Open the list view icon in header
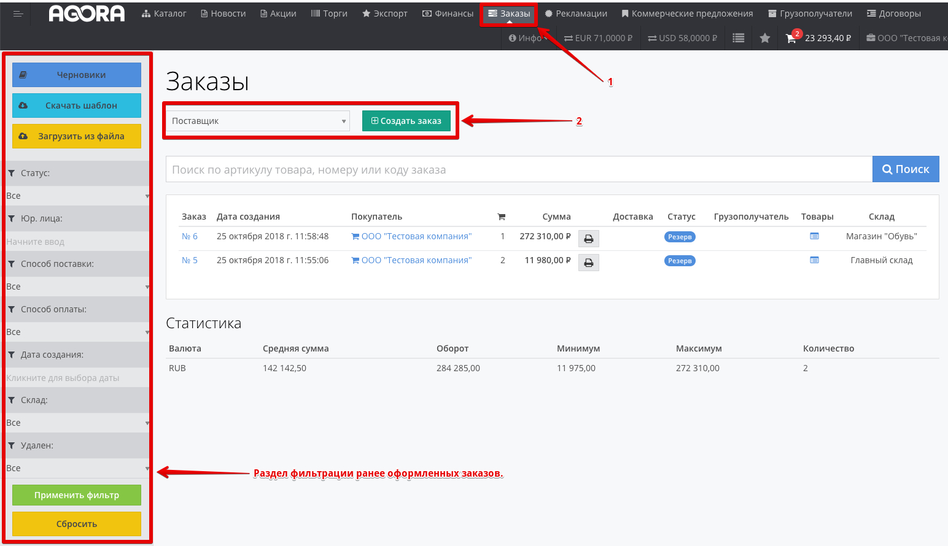This screenshot has width=948, height=546. pyautogui.click(x=739, y=38)
